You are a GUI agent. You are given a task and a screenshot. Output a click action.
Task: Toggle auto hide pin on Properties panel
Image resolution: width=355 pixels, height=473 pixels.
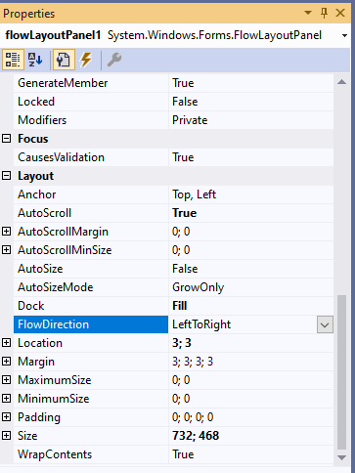click(x=324, y=13)
